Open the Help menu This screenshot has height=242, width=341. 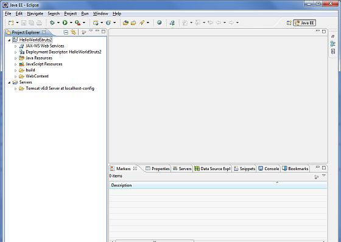pyautogui.click(x=117, y=13)
